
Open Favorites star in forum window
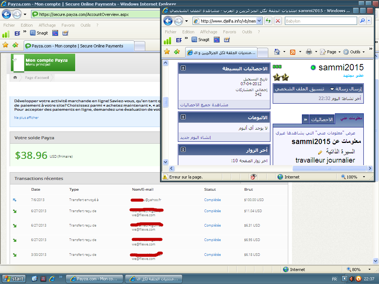point(167,51)
